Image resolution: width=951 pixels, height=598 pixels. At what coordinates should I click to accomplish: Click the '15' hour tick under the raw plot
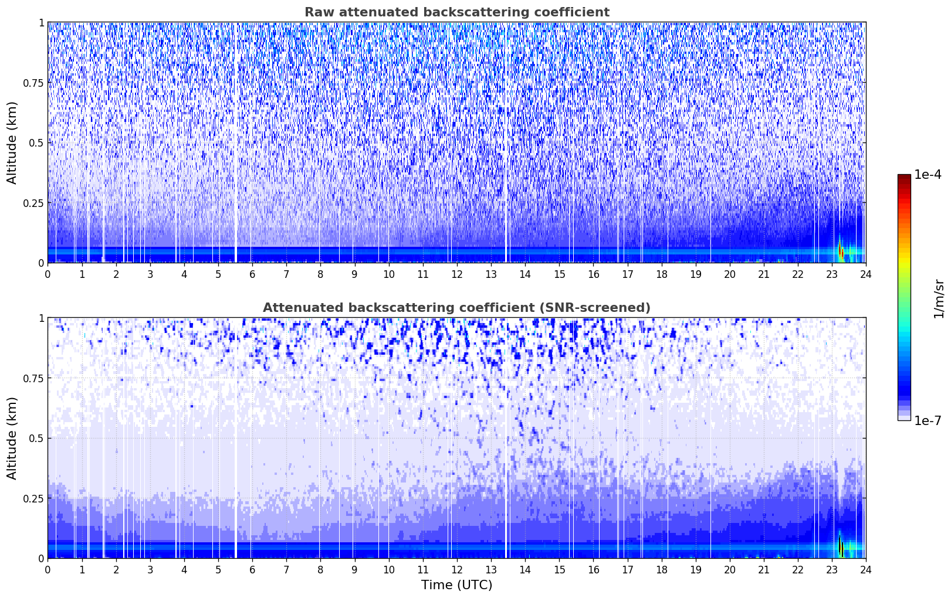(x=559, y=274)
